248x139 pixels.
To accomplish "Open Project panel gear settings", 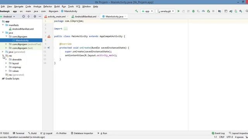I will (x=35, y=16).
